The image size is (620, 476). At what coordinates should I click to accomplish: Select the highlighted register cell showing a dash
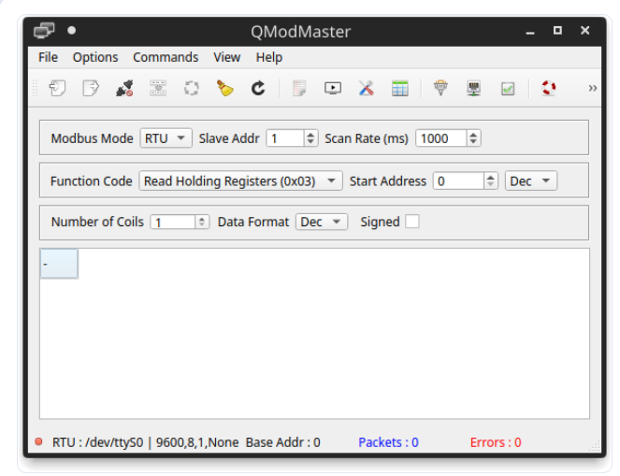tap(59, 264)
